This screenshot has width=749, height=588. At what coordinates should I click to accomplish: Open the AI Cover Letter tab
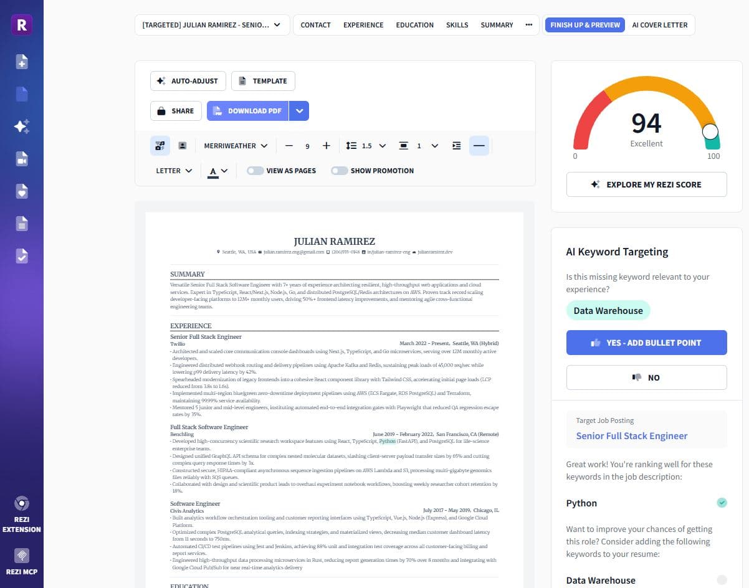(x=659, y=25)
